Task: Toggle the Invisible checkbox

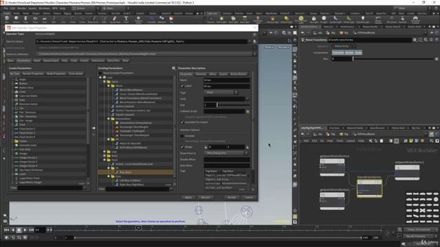Action: [182, 136]
